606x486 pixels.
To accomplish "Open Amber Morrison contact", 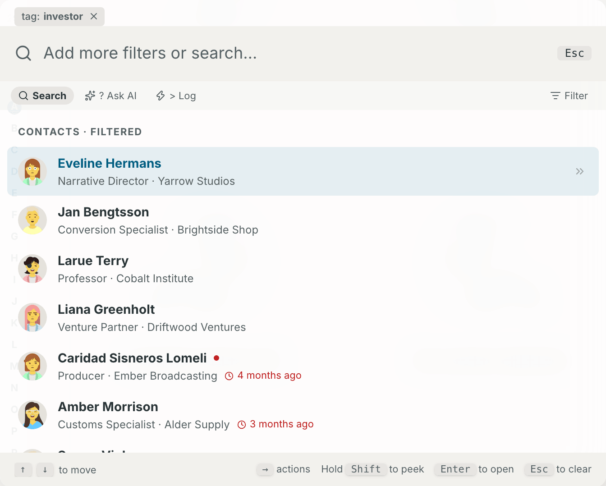I will 303,415.
